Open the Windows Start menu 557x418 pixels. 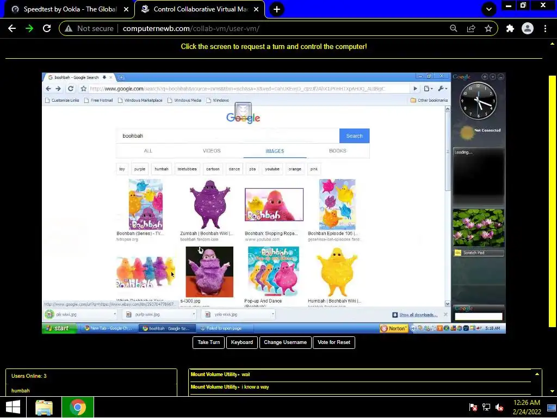click(13, 407)
